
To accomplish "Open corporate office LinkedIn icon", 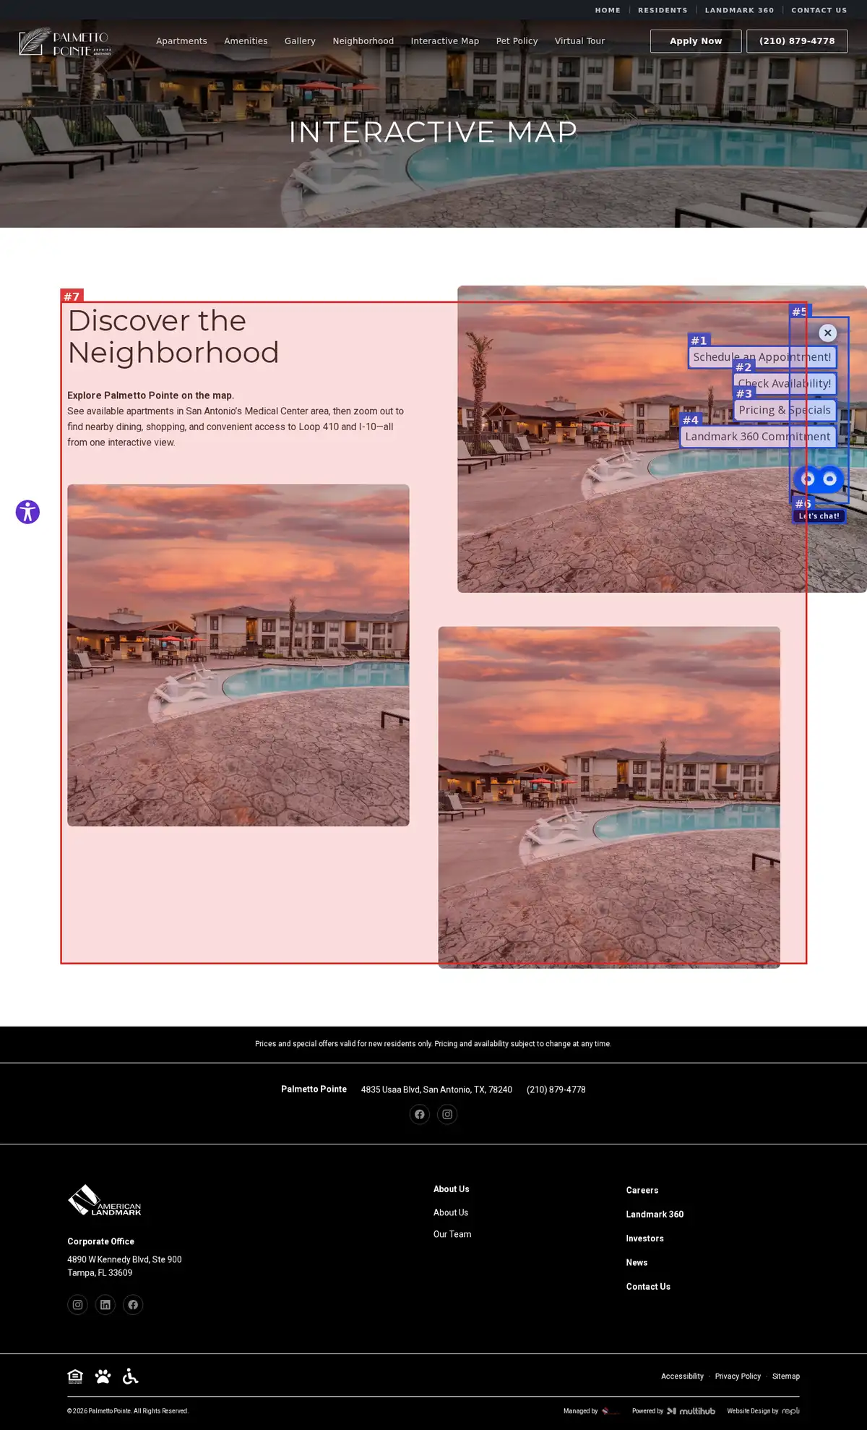I will [x=105, y=1304].
